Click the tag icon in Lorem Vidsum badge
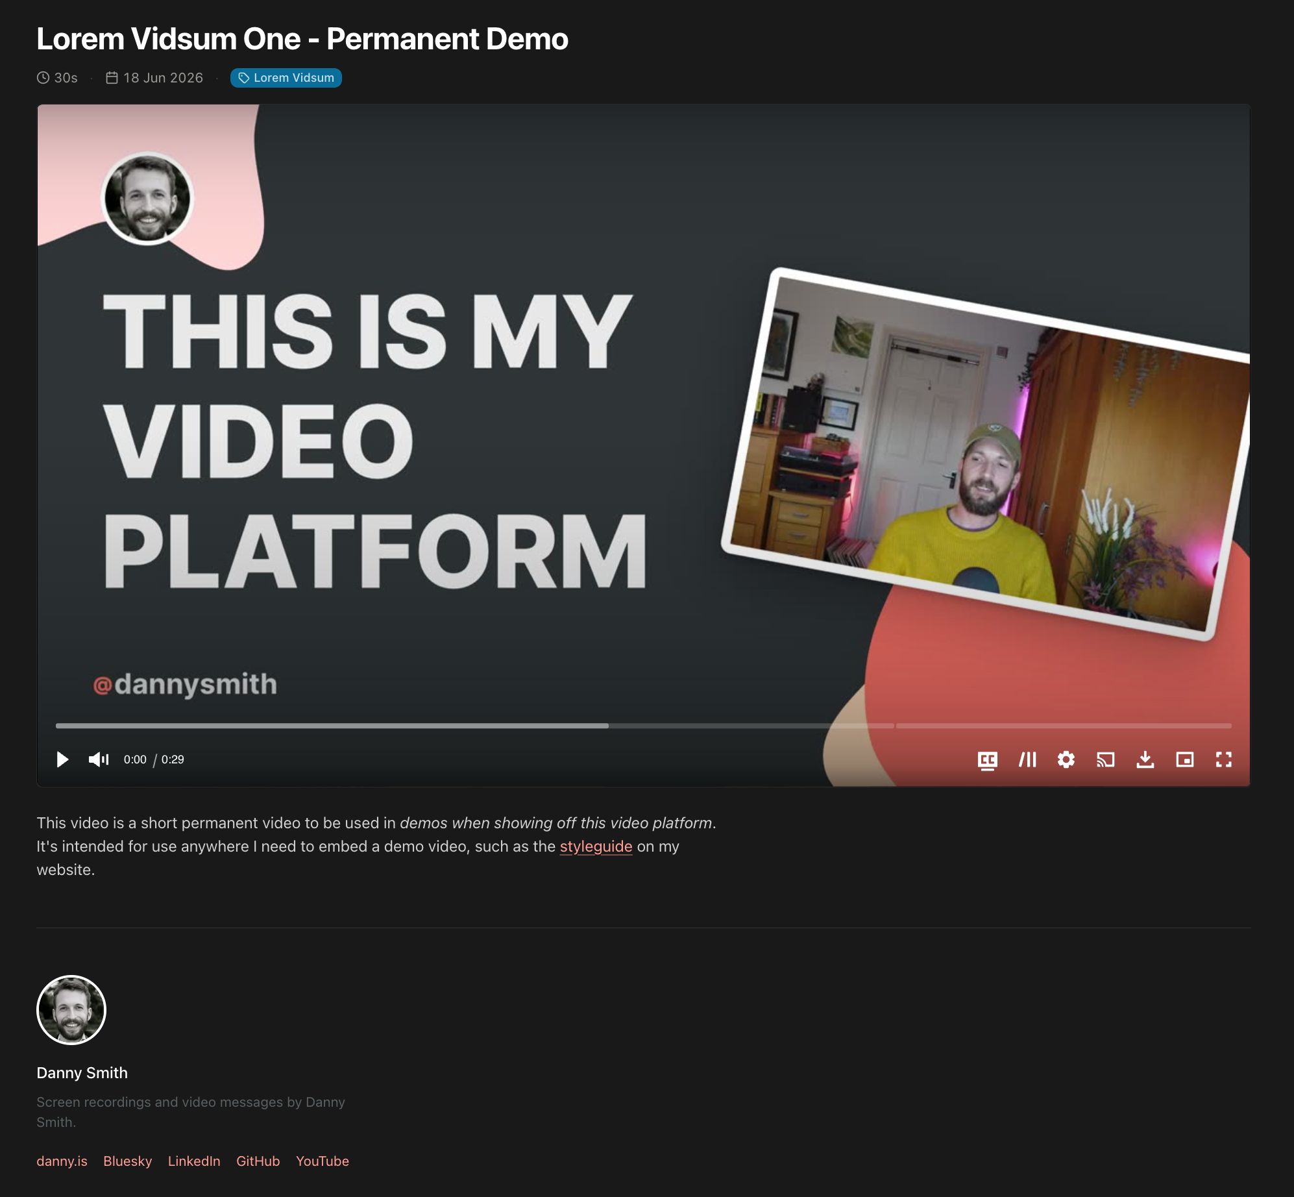Screen dimensions: 1294x1197 [x=243, y=78]
